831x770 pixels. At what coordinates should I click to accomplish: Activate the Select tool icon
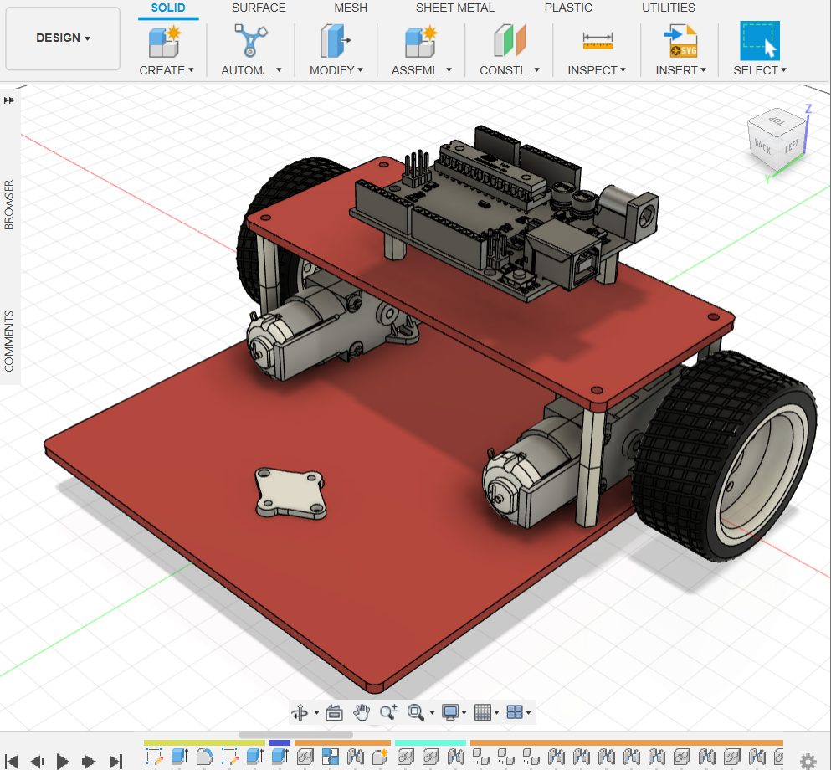[x=759, y=41]
